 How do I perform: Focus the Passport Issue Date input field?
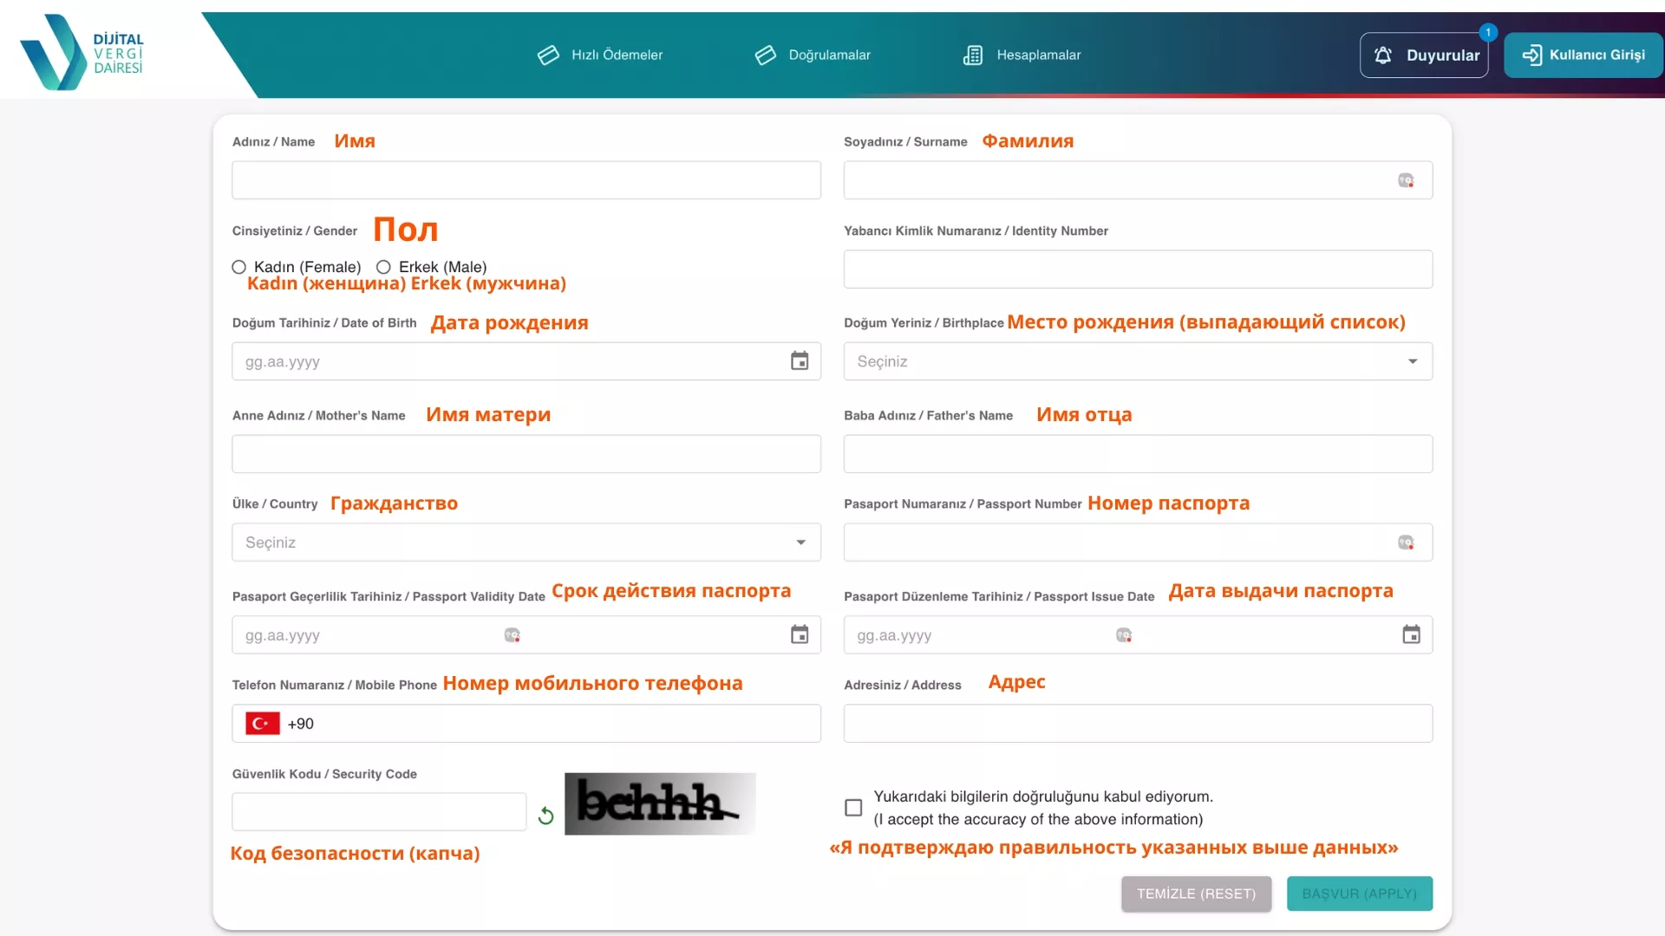click(x=1138, y=635)
